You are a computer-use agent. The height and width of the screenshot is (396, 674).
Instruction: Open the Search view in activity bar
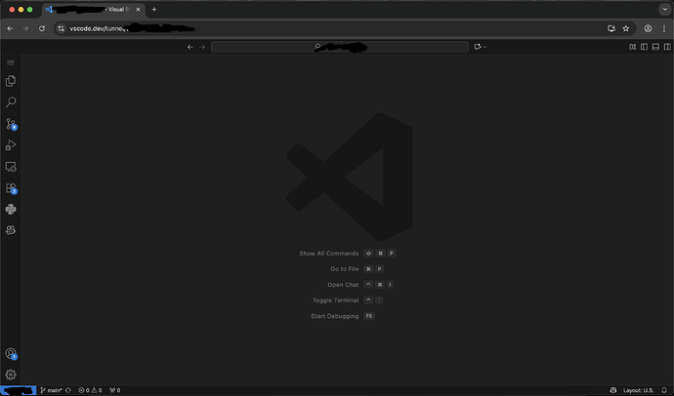[11, 102]
